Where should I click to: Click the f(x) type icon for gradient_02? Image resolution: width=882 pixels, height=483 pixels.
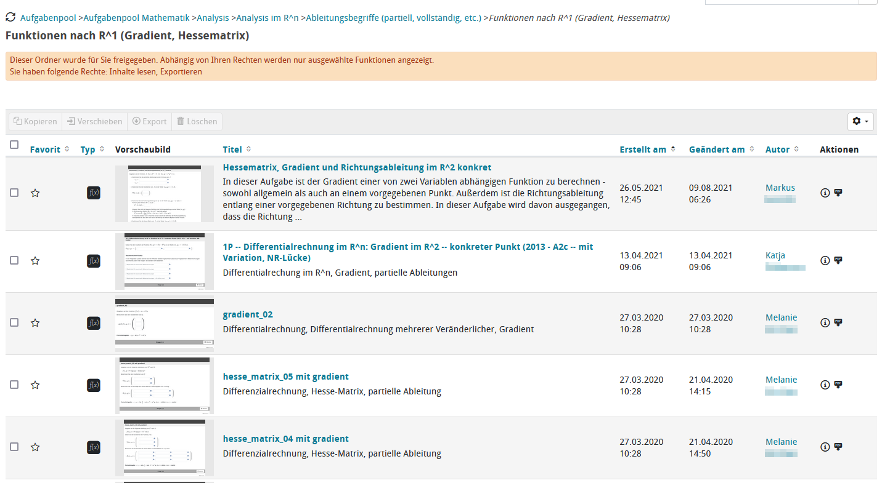tap(93, 323)
